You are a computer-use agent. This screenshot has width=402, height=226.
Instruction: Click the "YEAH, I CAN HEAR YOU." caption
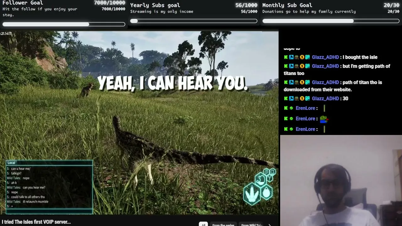(173, 83)
